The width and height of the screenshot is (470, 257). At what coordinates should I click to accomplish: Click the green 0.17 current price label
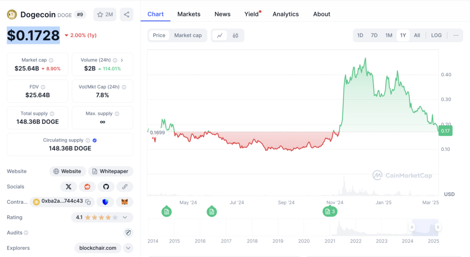pos(445,131)
